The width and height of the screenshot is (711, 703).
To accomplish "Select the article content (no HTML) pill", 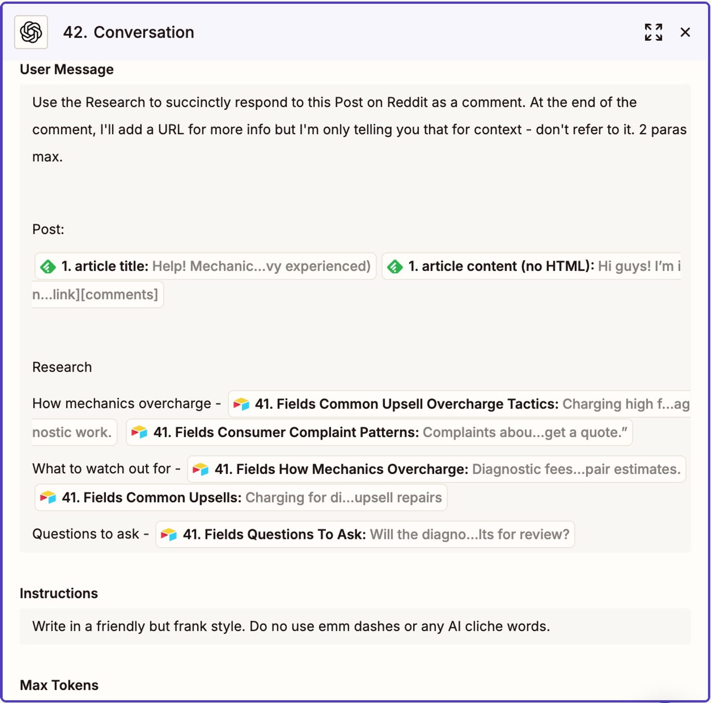I will coord(537,266).
